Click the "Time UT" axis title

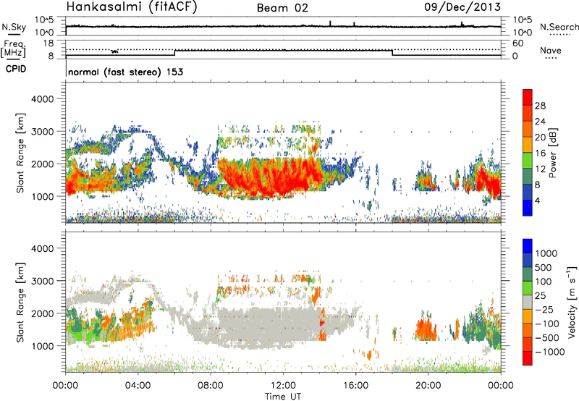[283, 396]
